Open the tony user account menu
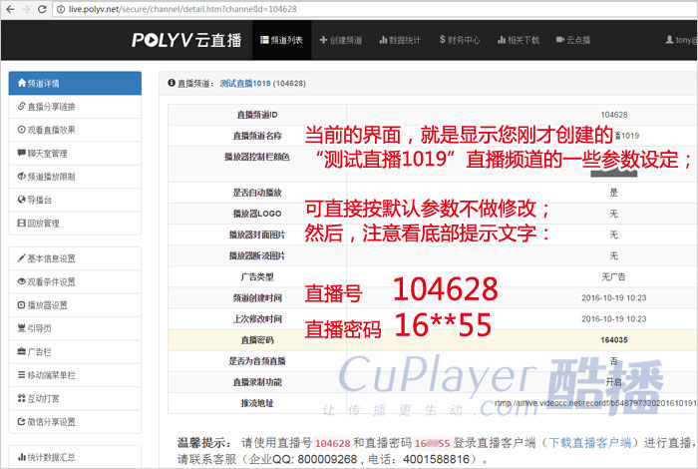Viewport: 698px width, 469px height. pos(681,40)
